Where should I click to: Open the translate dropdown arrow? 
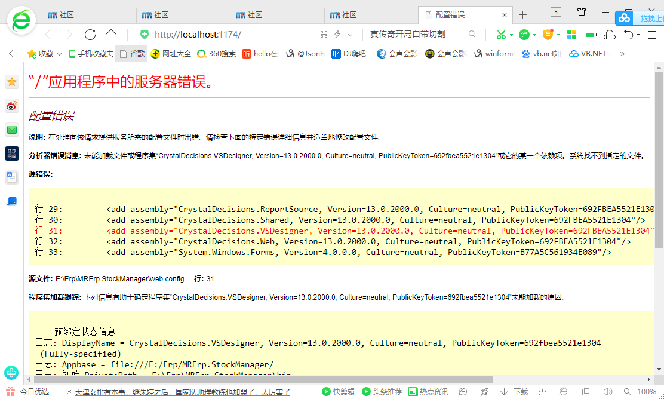(x=534, y=35)
